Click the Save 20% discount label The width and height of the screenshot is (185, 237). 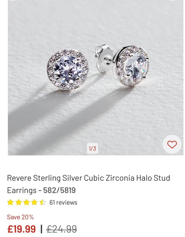point(20,217)
